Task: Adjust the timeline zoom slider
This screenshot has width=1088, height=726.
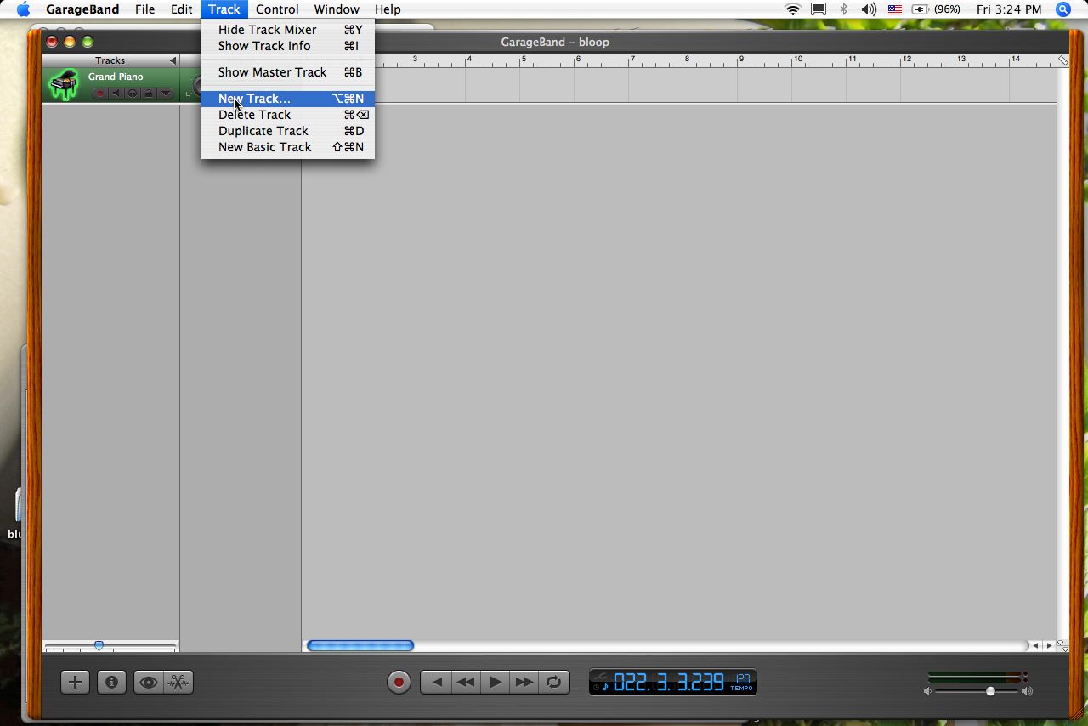Action: click(99, 646)
